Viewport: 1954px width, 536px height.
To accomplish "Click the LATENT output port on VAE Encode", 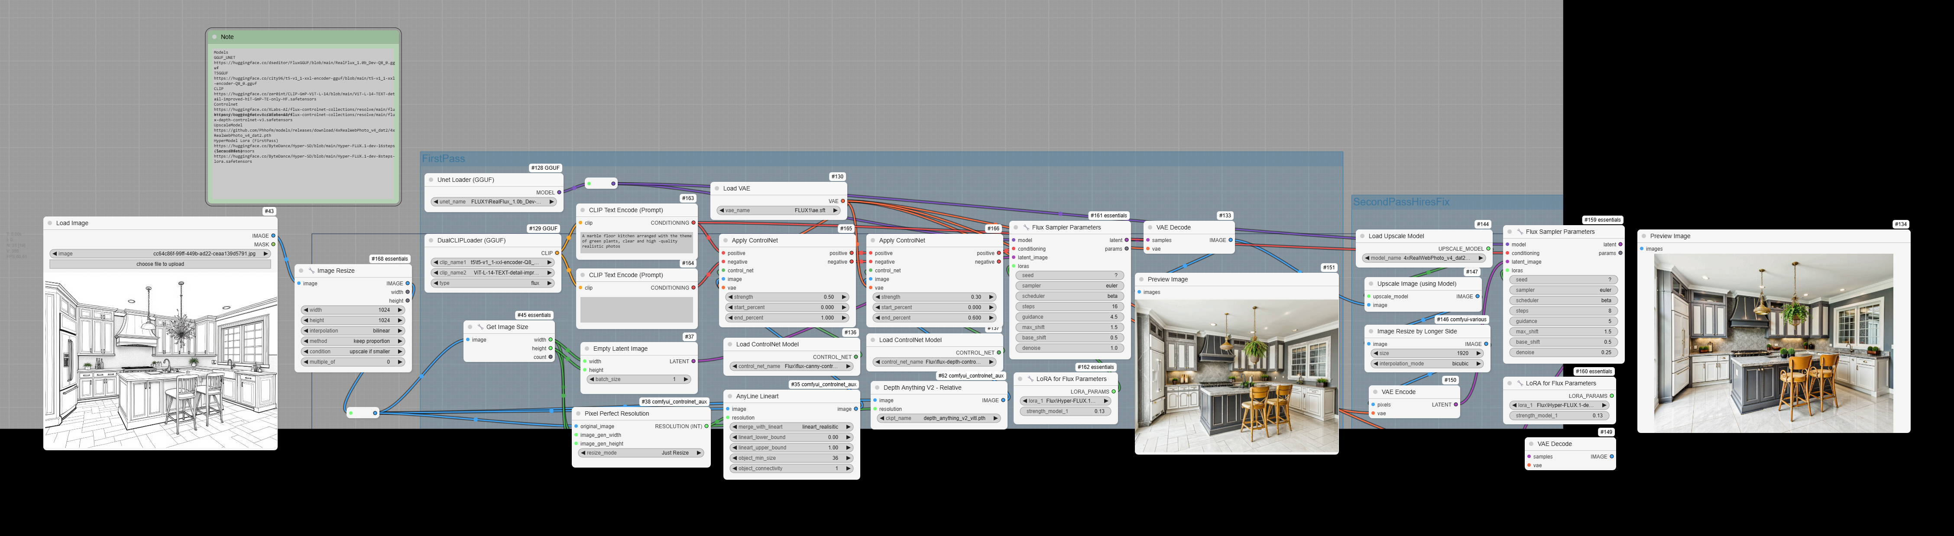I will [x=1455, y=405].
